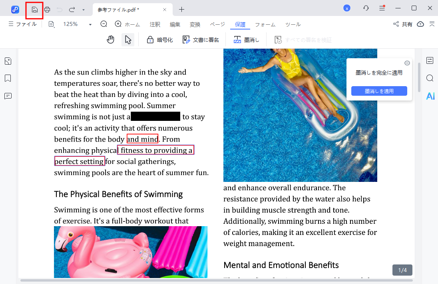Screen dimensions: 438x284
Task: Expand the quick access toolbar dropdown arrow
Action: point(83,10)
